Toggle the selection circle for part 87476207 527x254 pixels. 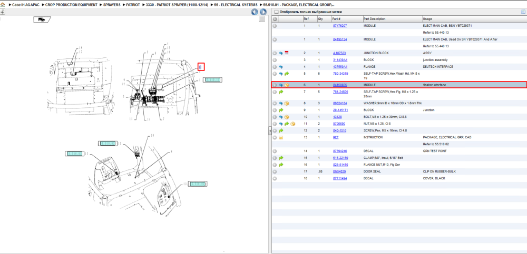[275, 26]
